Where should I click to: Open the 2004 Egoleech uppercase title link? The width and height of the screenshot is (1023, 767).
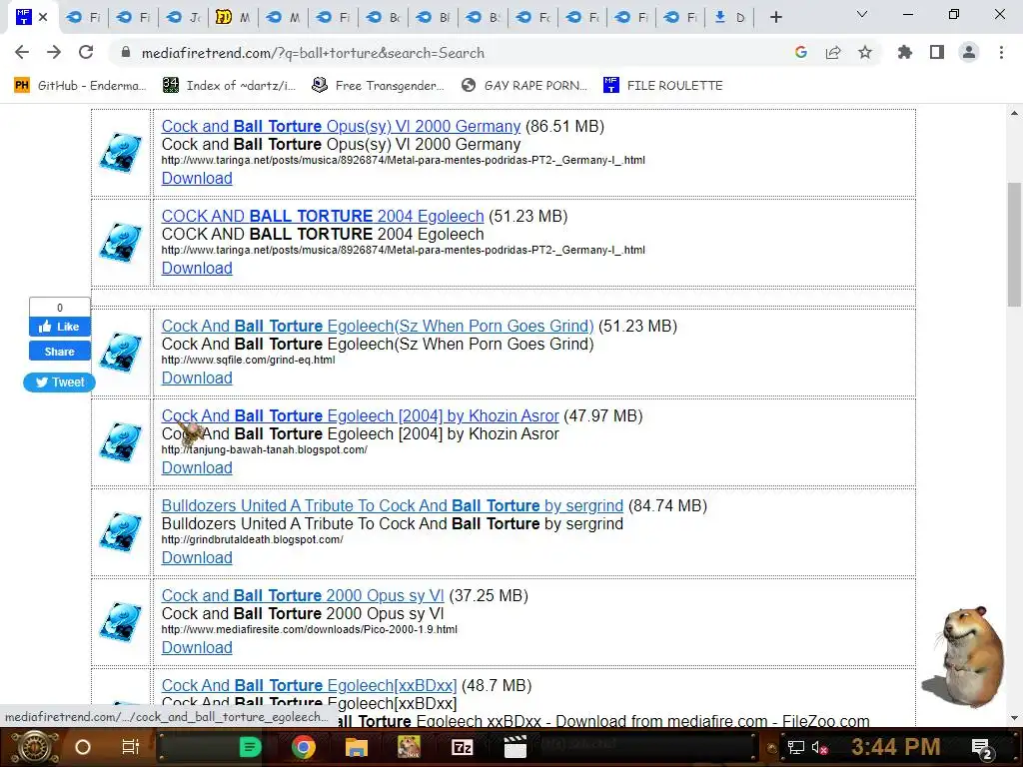(323, 216)
